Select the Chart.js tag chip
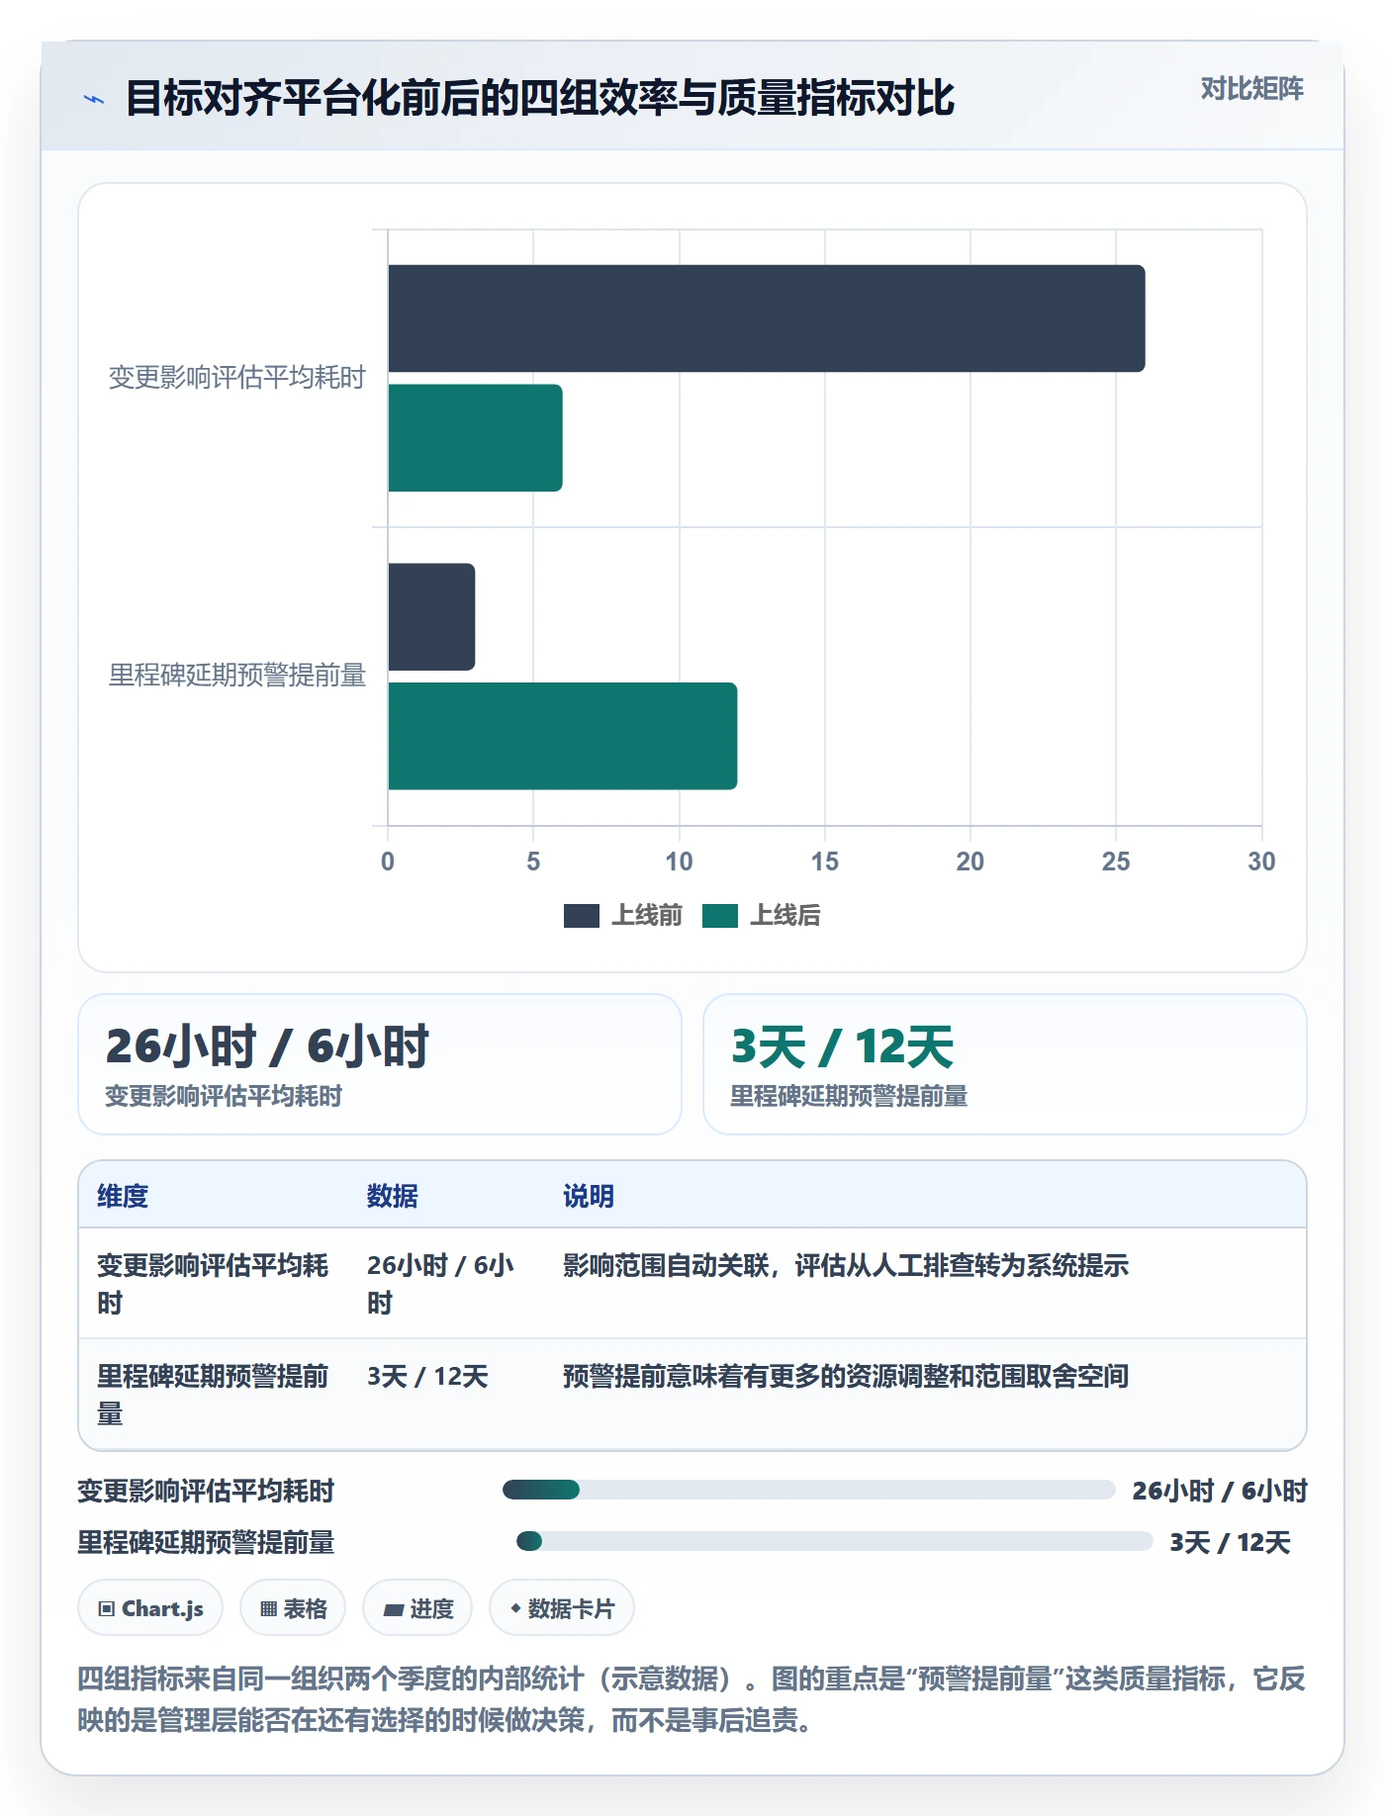 tap(150, 1608)
